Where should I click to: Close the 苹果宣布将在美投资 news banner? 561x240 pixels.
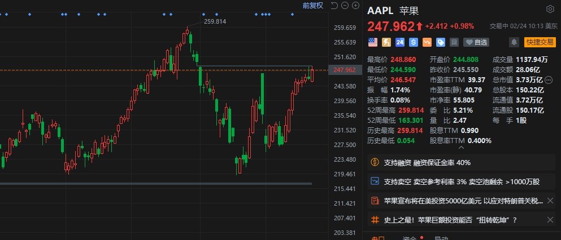[550, 201]
